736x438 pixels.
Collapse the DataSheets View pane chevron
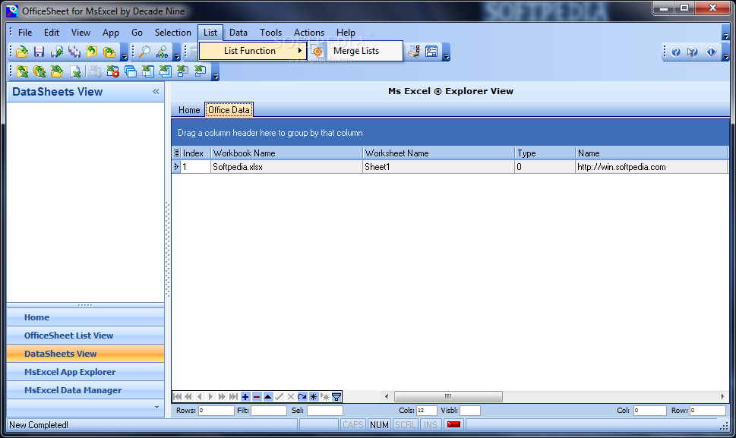(156, 91)
